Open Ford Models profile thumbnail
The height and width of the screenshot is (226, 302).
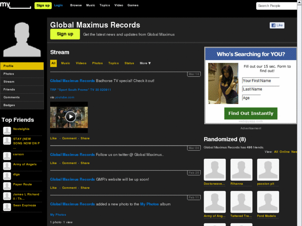pos(268,202)
